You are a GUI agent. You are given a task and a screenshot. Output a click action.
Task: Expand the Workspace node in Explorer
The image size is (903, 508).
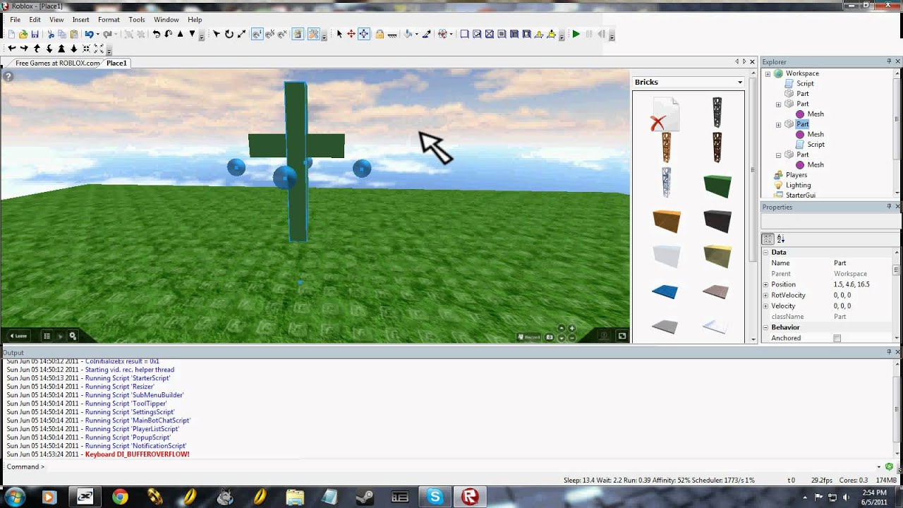click(x=768, y=73)
